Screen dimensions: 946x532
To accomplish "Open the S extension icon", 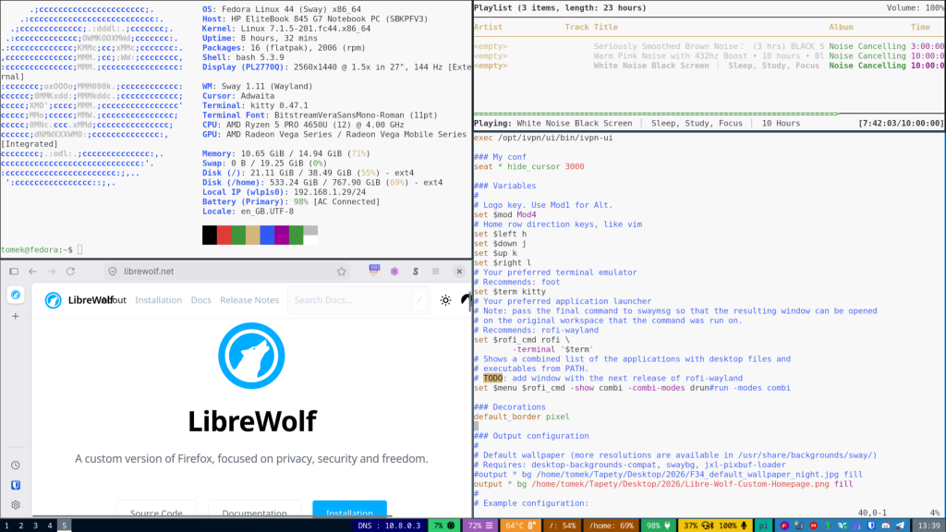I will [415, 272].
